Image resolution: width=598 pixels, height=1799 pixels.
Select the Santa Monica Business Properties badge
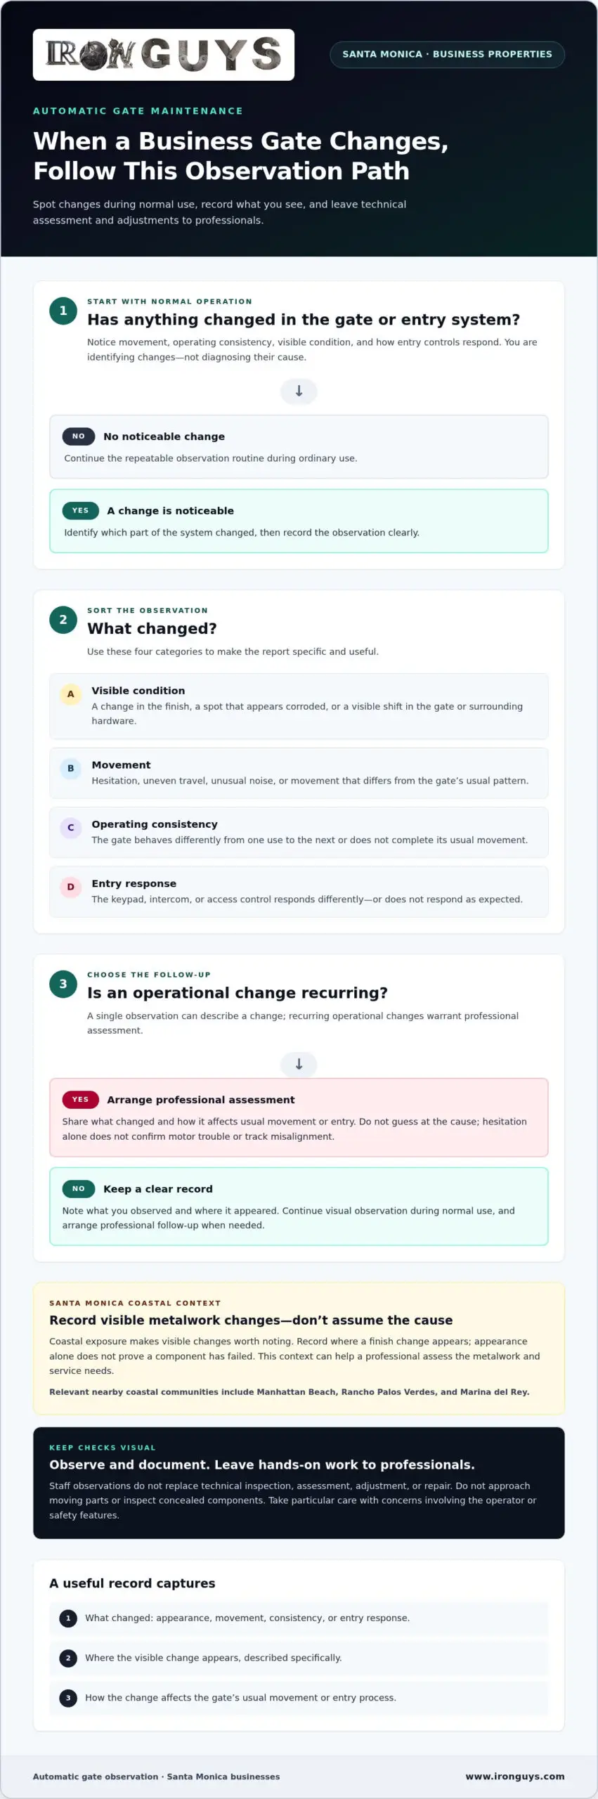click(447, 54)
